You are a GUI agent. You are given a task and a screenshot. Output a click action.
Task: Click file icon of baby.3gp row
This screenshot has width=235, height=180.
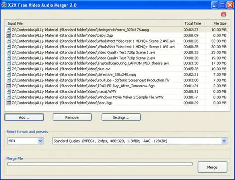tap(9, 35)
